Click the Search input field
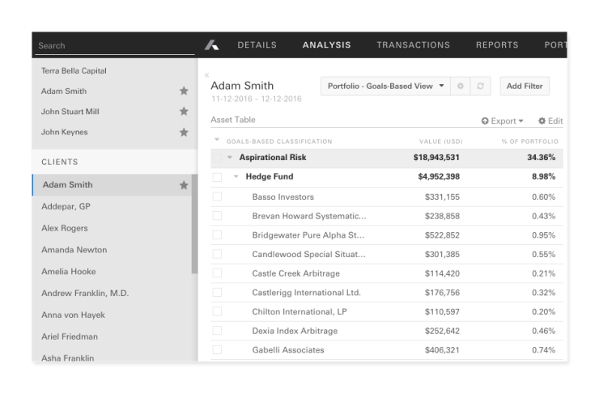The image size is (599, 393). coord(113,46)
